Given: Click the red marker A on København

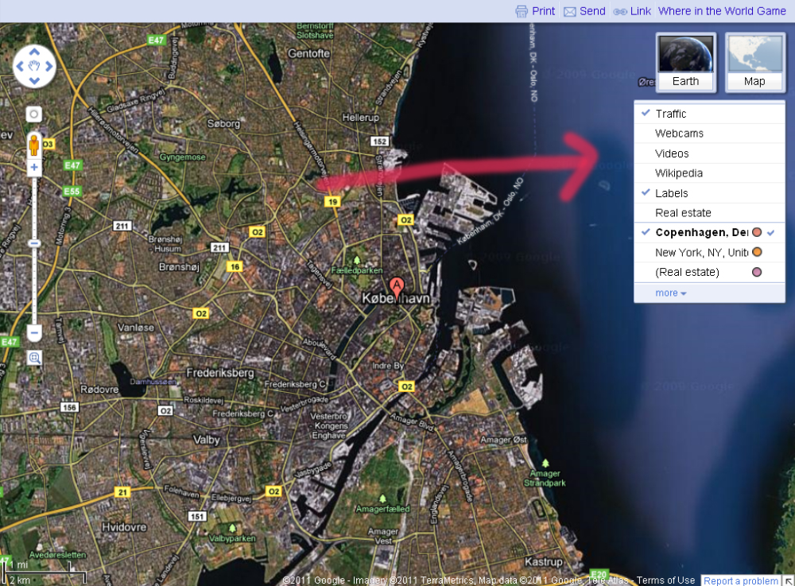Looking at the screenshot, I should pyautogui.click(x=397, y=287).
